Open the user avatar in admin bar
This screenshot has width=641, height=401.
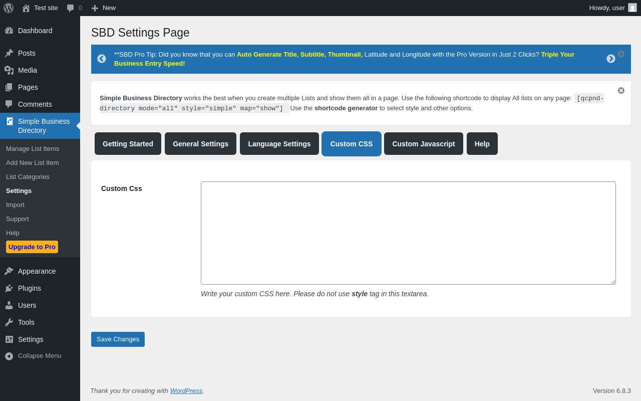pyautogui.click(x=632, y=8)
